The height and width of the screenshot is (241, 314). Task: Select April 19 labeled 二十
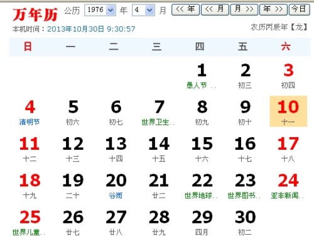pos(73,186)
